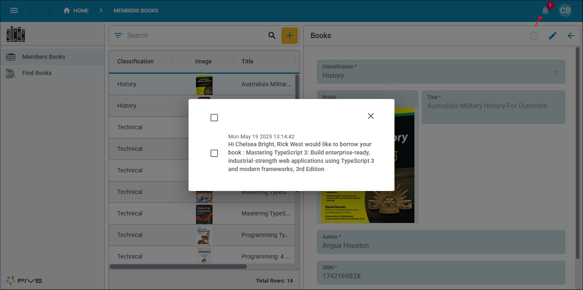Screen dimensions: 583x290
Task: Select the Programming TypeScript book thumbnail
Action: pyautogui.click(x=204, y=235)
